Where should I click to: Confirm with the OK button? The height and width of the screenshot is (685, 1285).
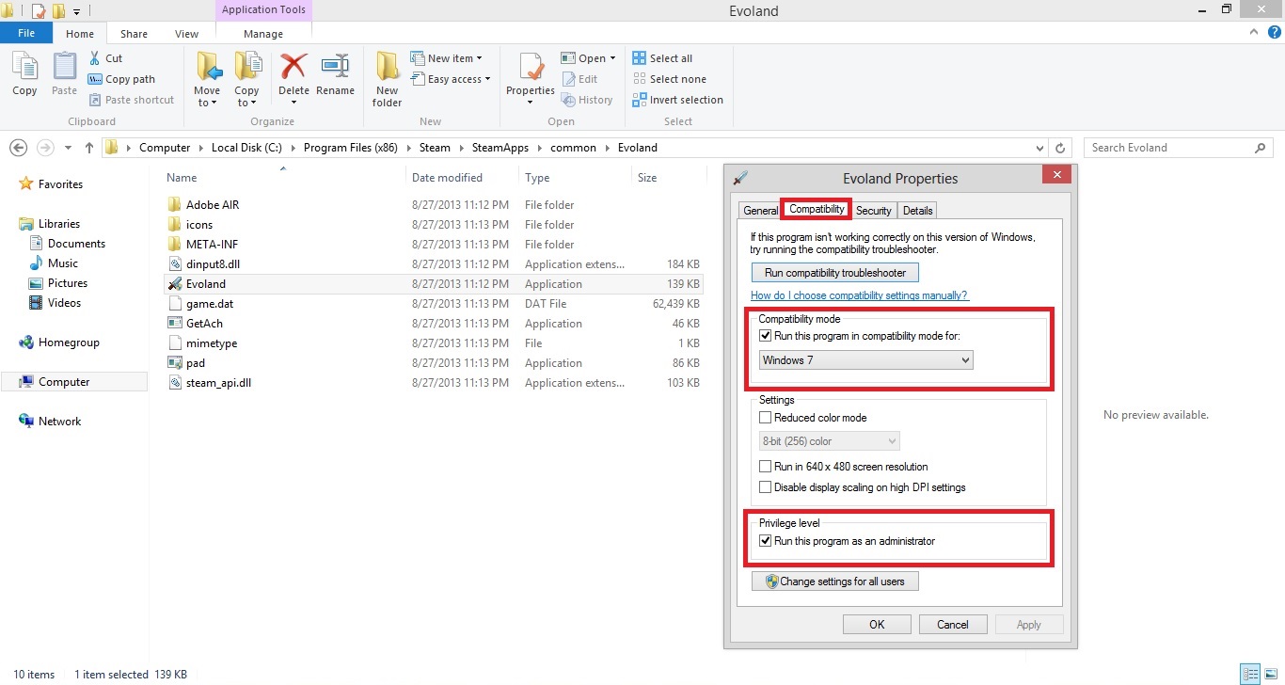pyautogui.click(x=877, y=625)
